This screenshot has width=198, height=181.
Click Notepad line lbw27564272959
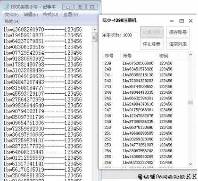42,99
